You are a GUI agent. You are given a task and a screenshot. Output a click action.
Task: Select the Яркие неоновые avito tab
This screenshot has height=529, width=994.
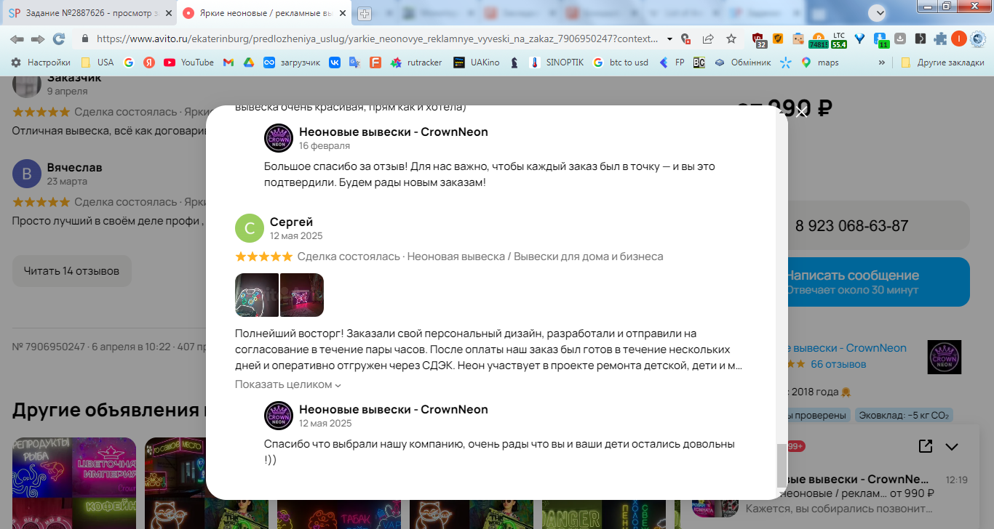click(265, 13)
